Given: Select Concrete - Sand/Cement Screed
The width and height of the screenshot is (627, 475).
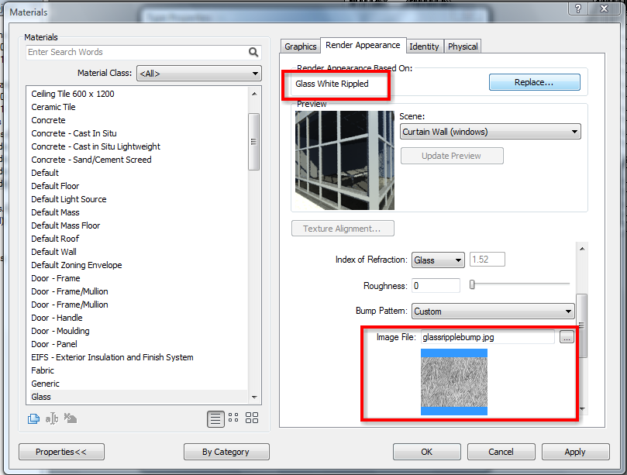Looking at the screenshot, I should (91, 160).
